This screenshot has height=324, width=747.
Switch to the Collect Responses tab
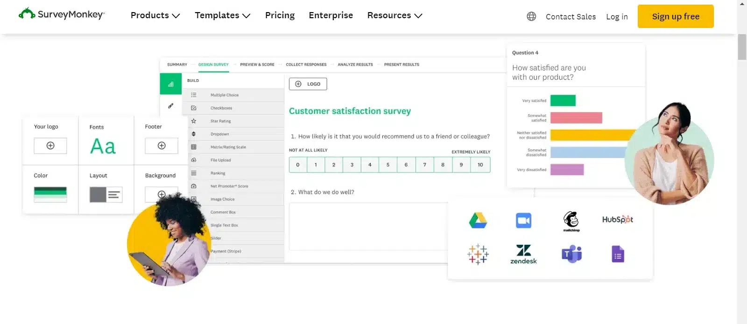click(x=306, y=64)
